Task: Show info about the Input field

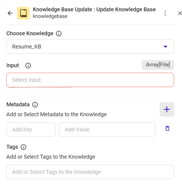Action: tap(28, 66)
